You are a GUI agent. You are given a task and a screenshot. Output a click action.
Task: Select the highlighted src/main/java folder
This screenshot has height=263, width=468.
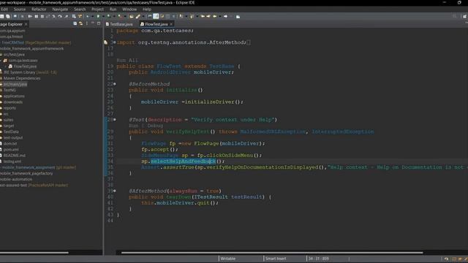click(x=15, y=84)
